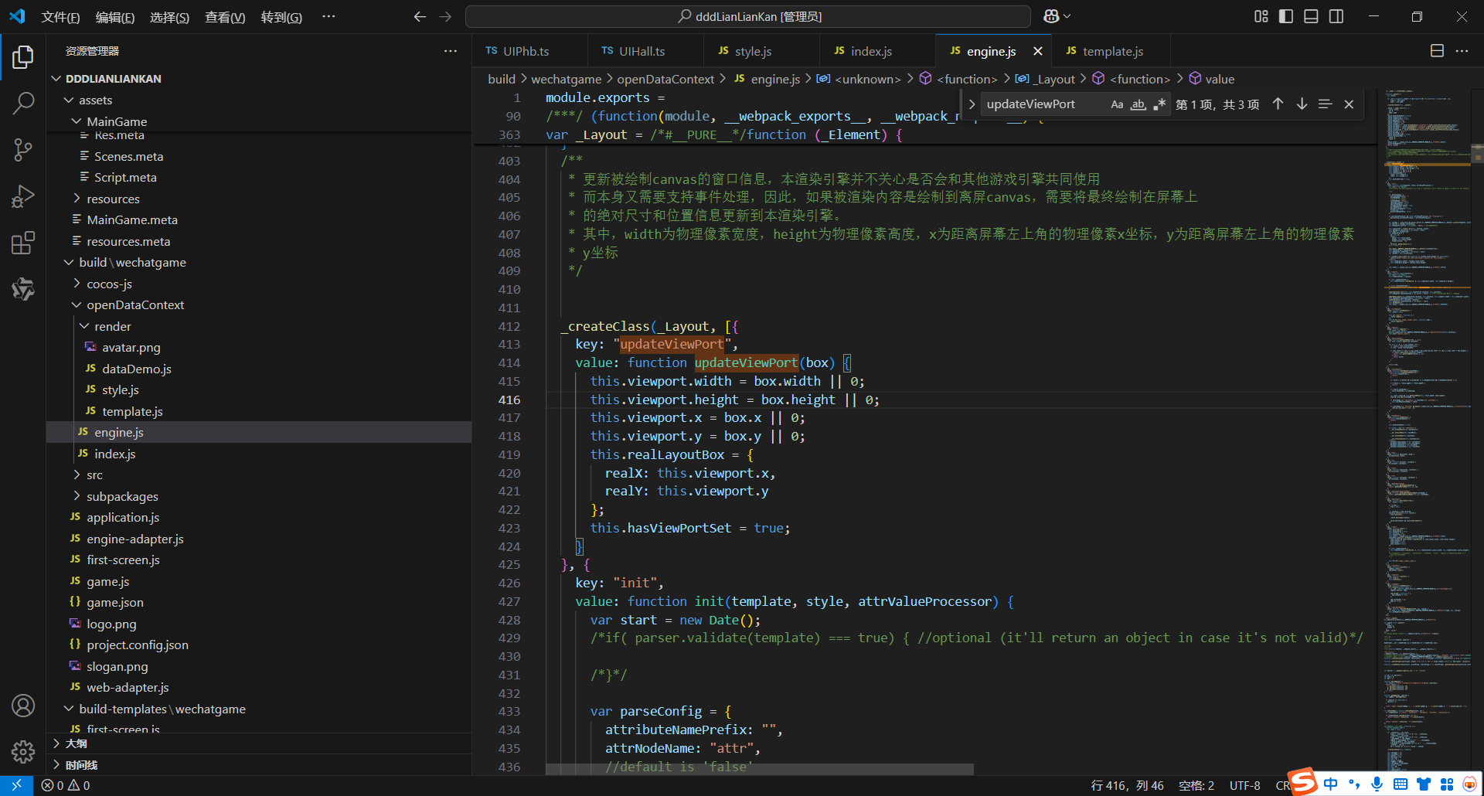Toggle Match Case in find widget
1484x796 pixels.
(1117, 104)
